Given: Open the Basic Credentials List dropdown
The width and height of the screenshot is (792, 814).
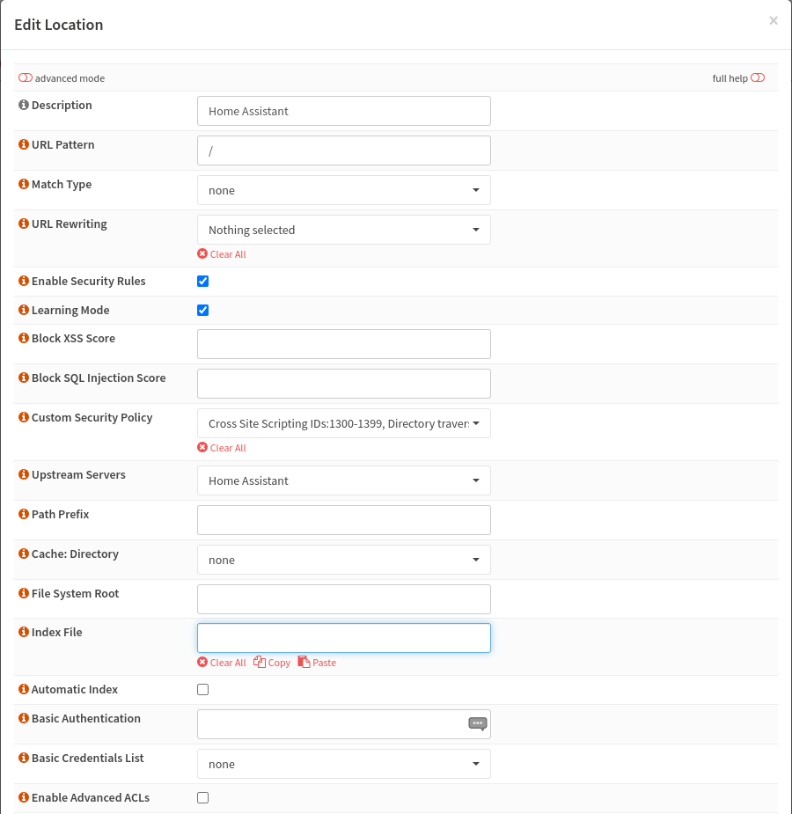Looking at the screenshot, I should click(343, 764).
